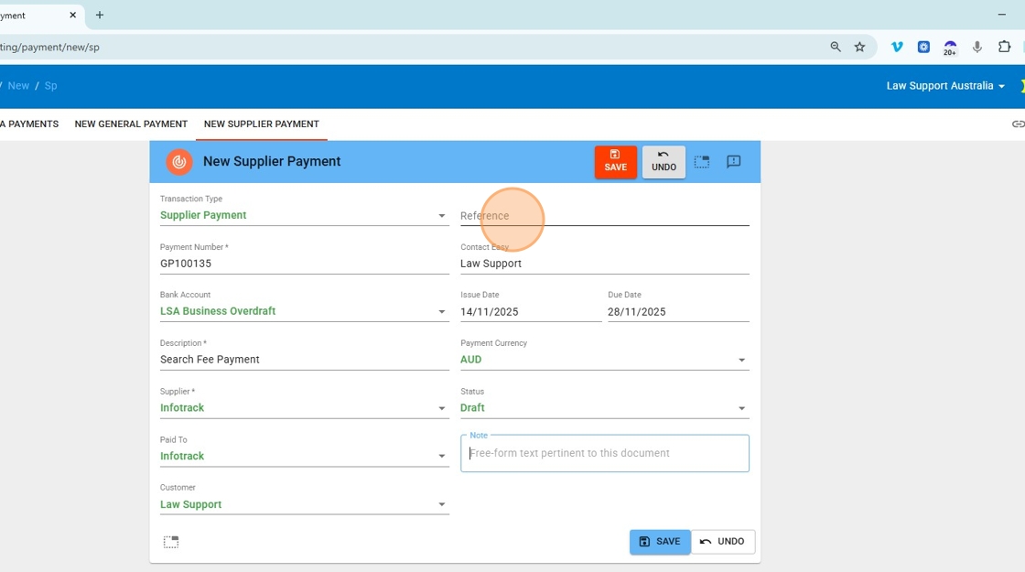The image size is (1025, 572).
Task: Click the dashed rectangle icon at form bottom
Action: click(x=171, y=542)
